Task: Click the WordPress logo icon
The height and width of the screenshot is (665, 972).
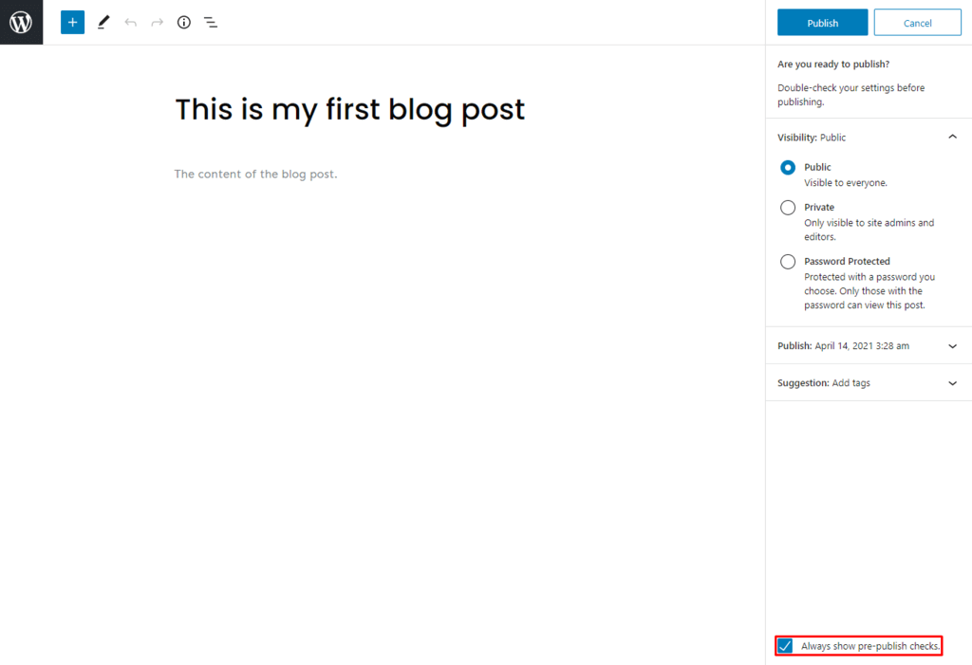Action: [x=21, y=22]
